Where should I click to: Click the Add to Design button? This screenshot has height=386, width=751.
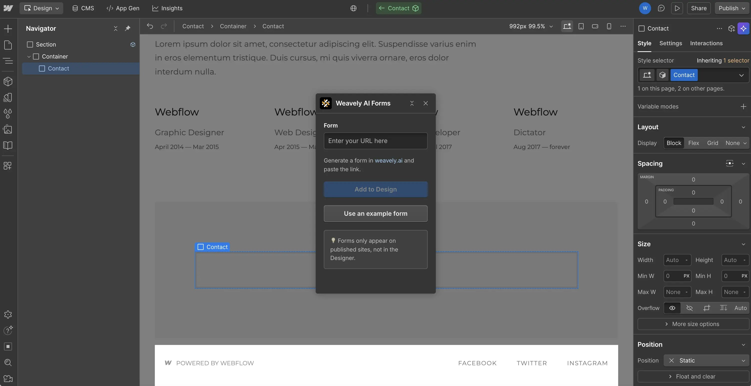[x=375, y=189]
